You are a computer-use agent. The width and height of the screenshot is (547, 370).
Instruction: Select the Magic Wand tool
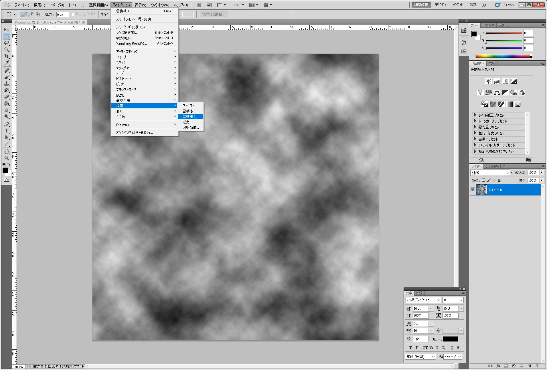(7, 49)
